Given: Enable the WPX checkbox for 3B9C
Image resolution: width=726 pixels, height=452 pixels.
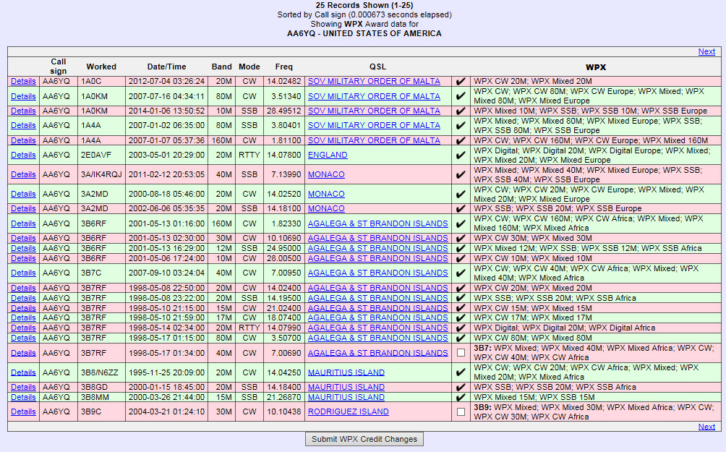Looking at the screenshot, I should [x=461, y=412].
